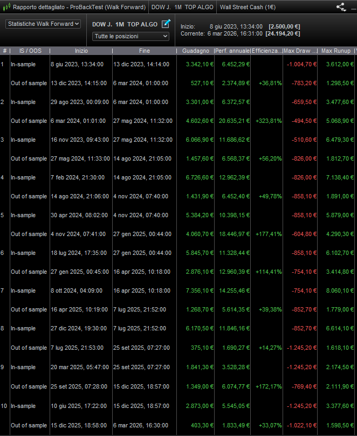The height and width of the screenshot is (436, 357).
Task: Open the Statistiche Walk Forward dropdown
Action: pos(43,24)
